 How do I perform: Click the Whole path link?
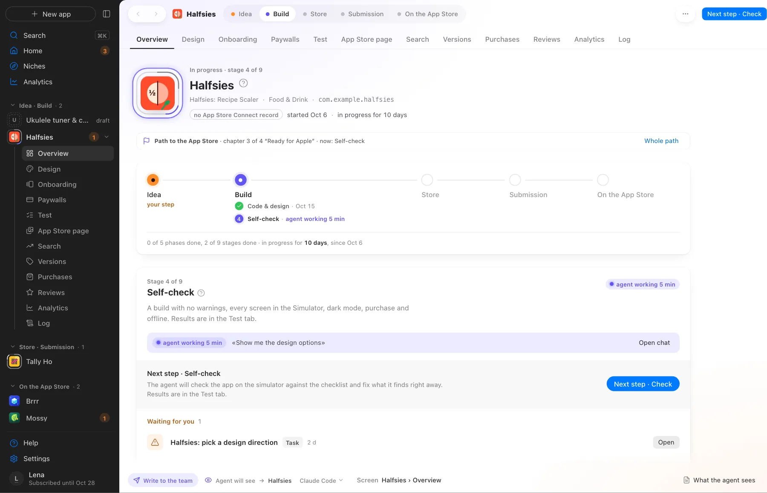point(661,141)
